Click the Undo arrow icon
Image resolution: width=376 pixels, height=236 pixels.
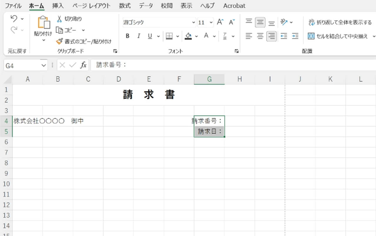tap(14, 19)
